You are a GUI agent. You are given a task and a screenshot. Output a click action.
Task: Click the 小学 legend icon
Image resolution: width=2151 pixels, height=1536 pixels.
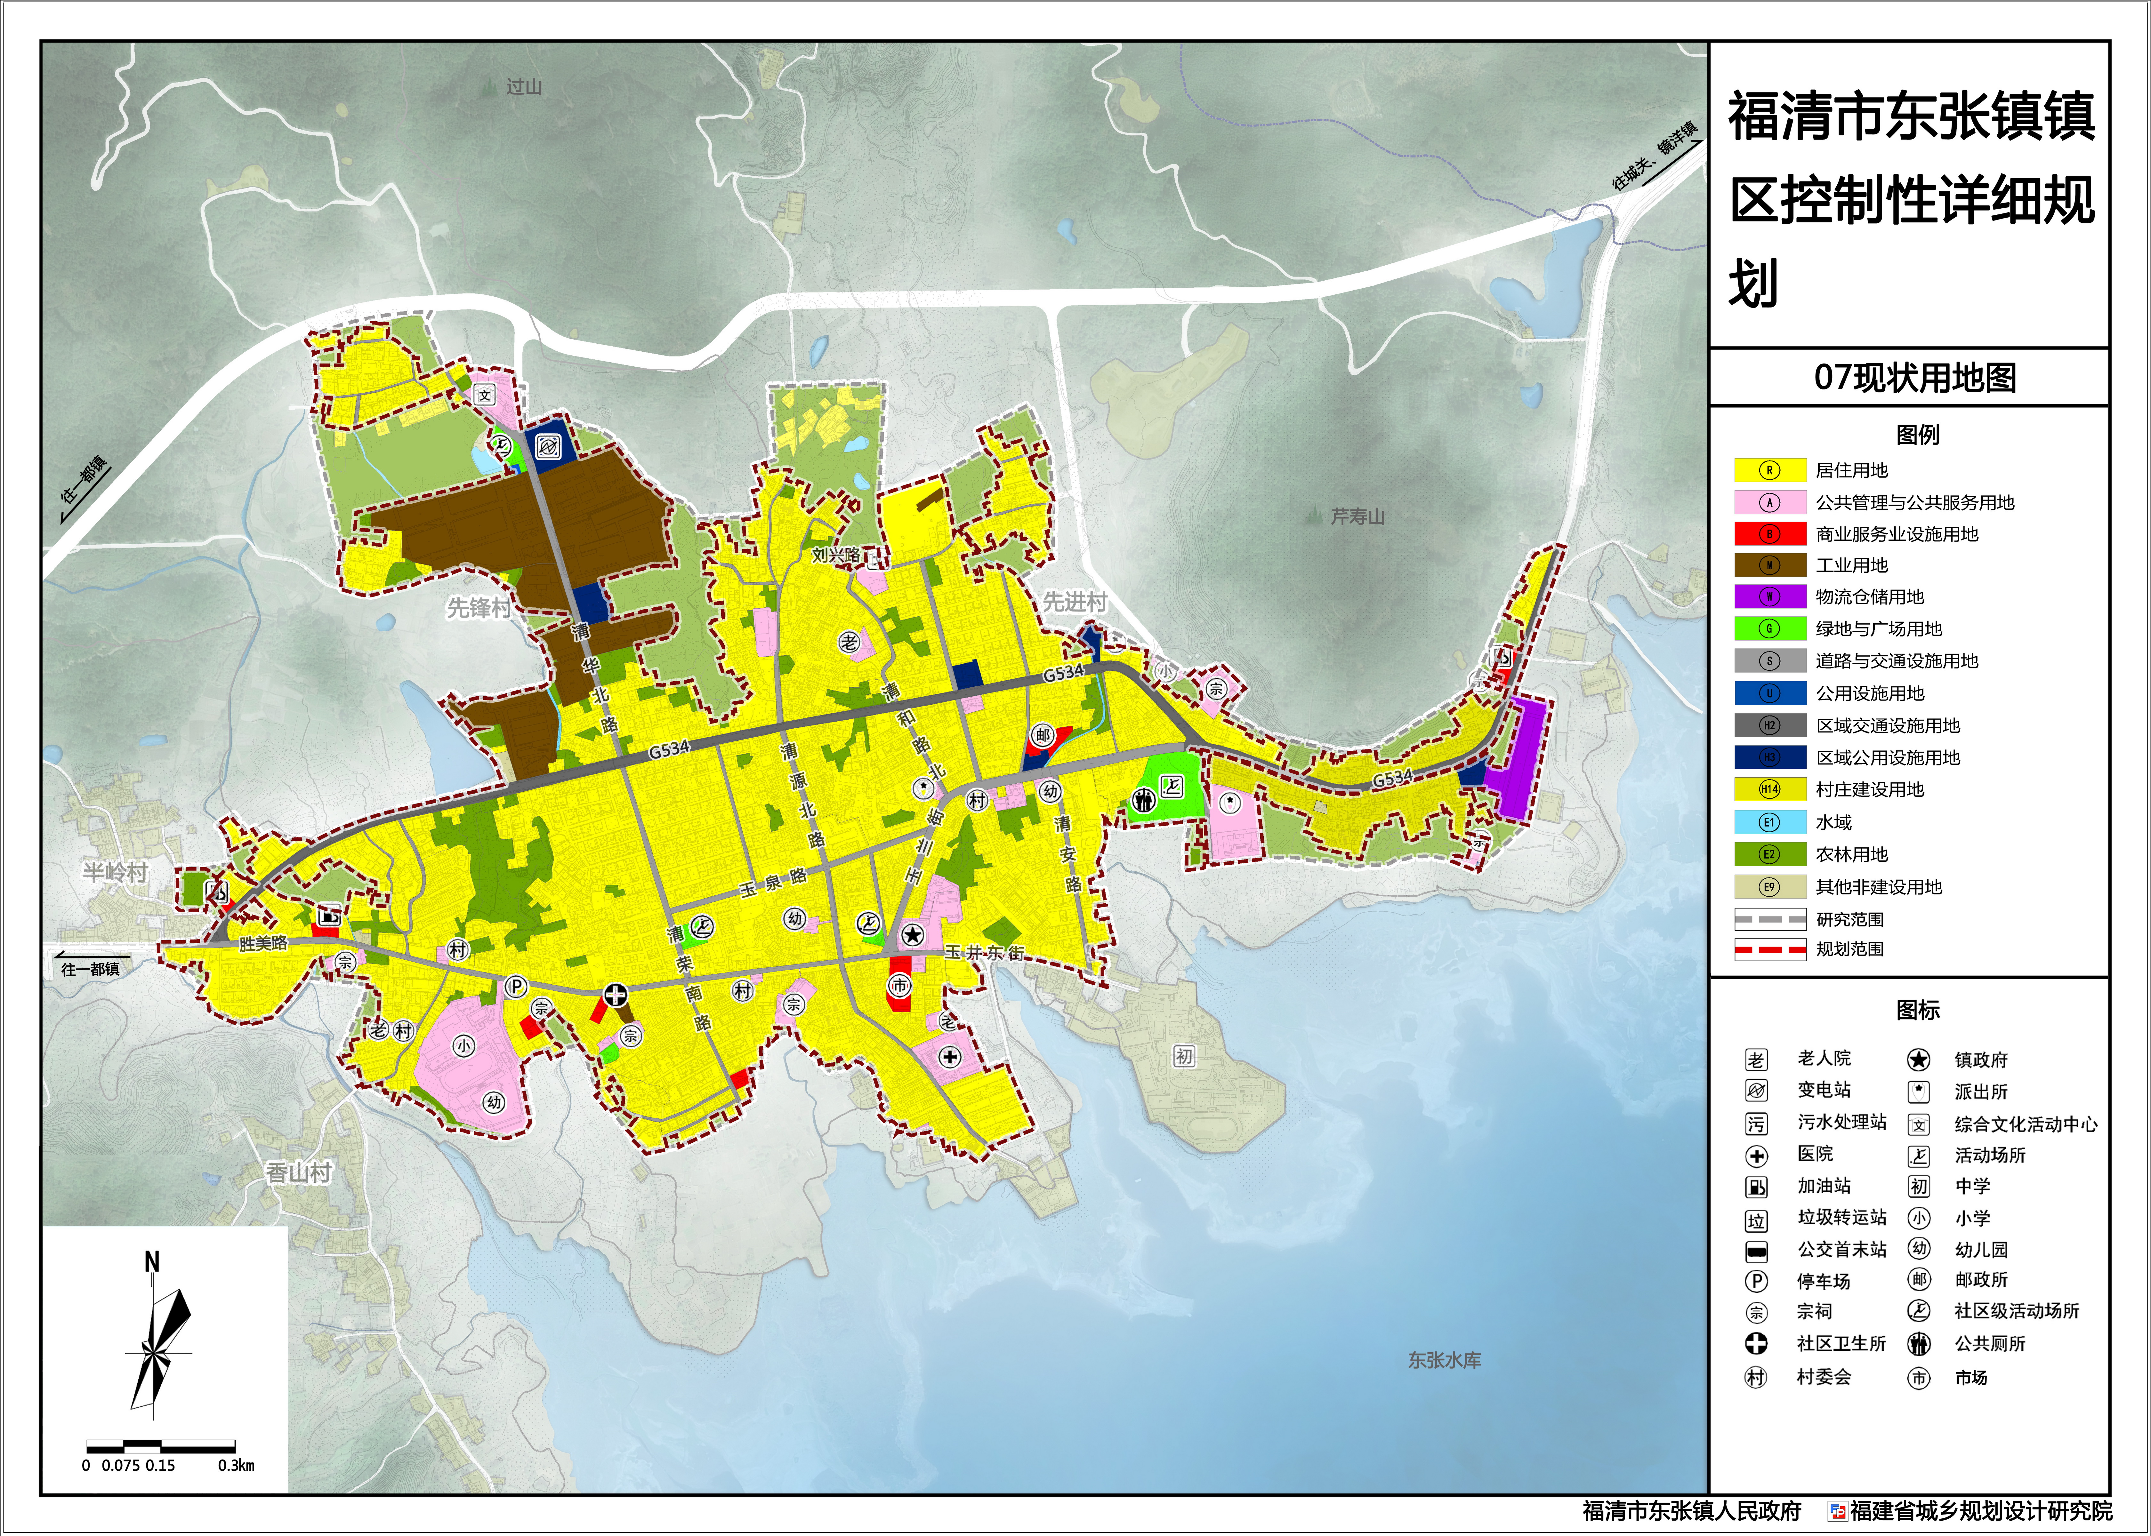[1918, 1218]
